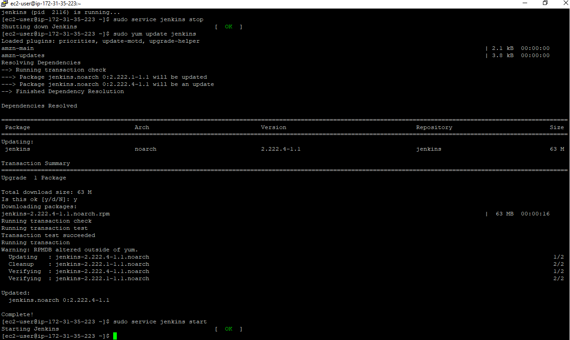
Task: Click the RPMDB altered warning line
Action: tap(70, 250)
